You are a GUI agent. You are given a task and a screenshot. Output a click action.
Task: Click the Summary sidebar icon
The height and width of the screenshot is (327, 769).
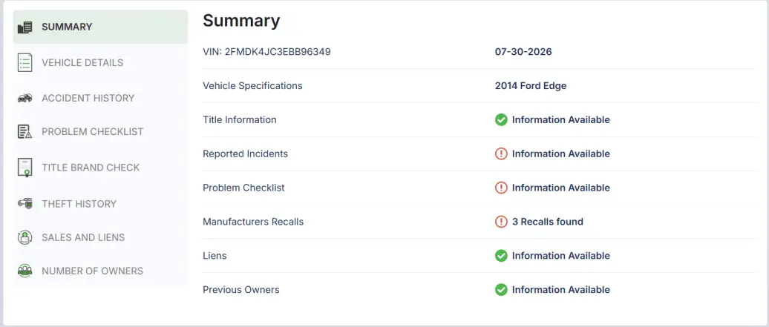pyautogui.click(x=25, y=27)
